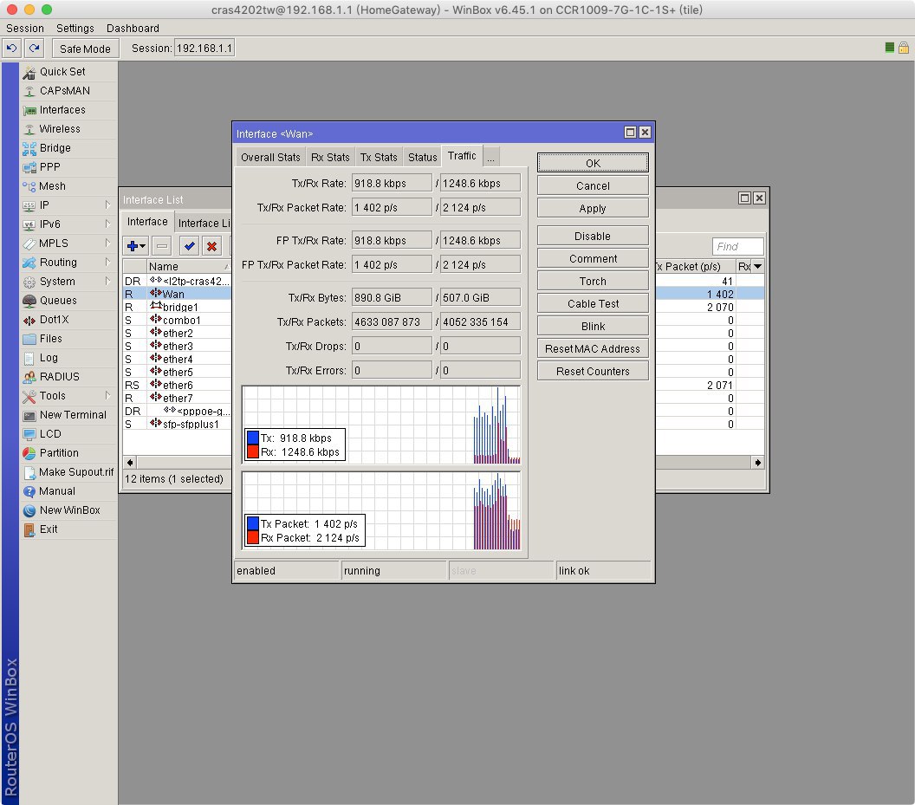The width and height of the screenshot is (915, 805).
Task: Select the Traffic tab
Action: (x=462, y=156)
